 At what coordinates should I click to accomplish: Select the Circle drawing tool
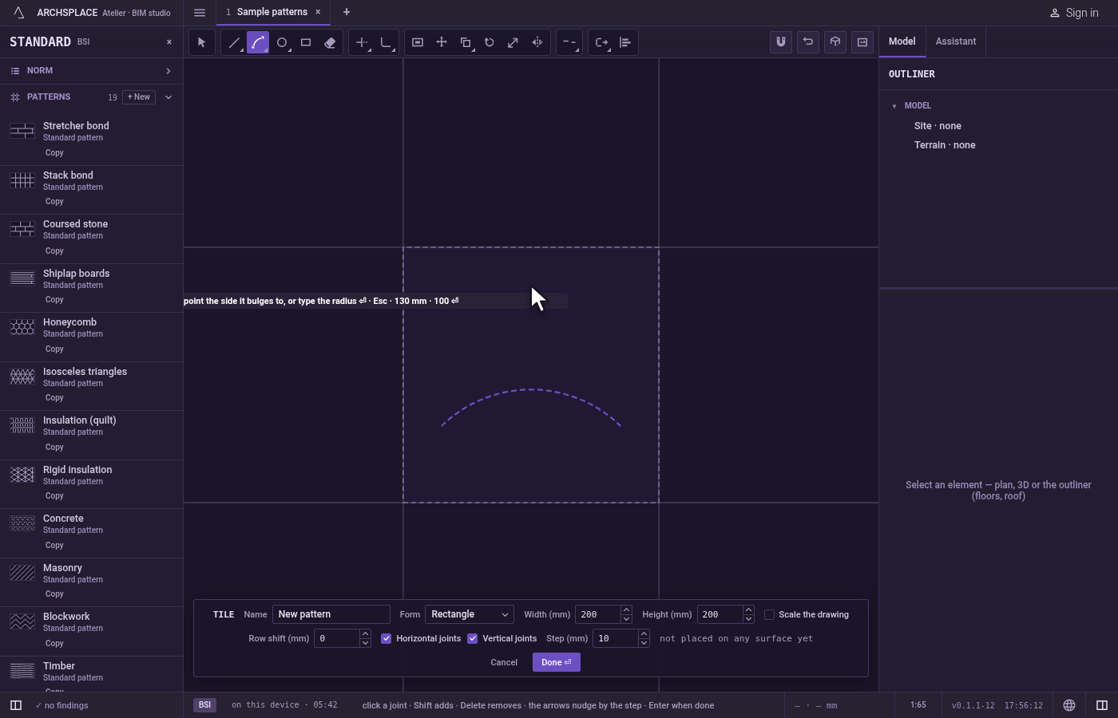(x=282, y=42)
